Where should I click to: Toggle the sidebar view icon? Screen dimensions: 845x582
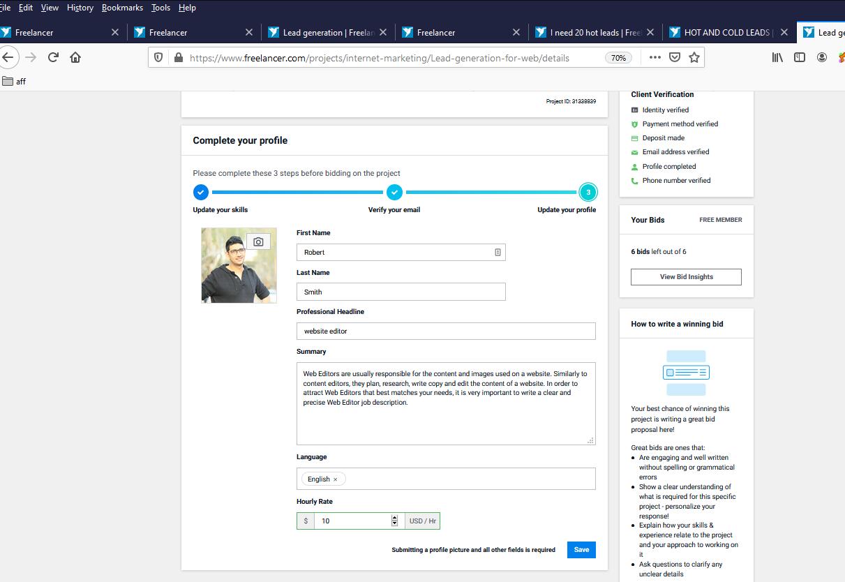tap(800, 57)
